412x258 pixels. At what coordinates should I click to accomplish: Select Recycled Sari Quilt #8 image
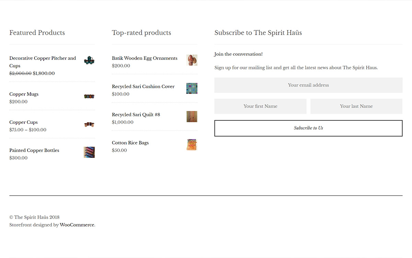pos(192,117)
